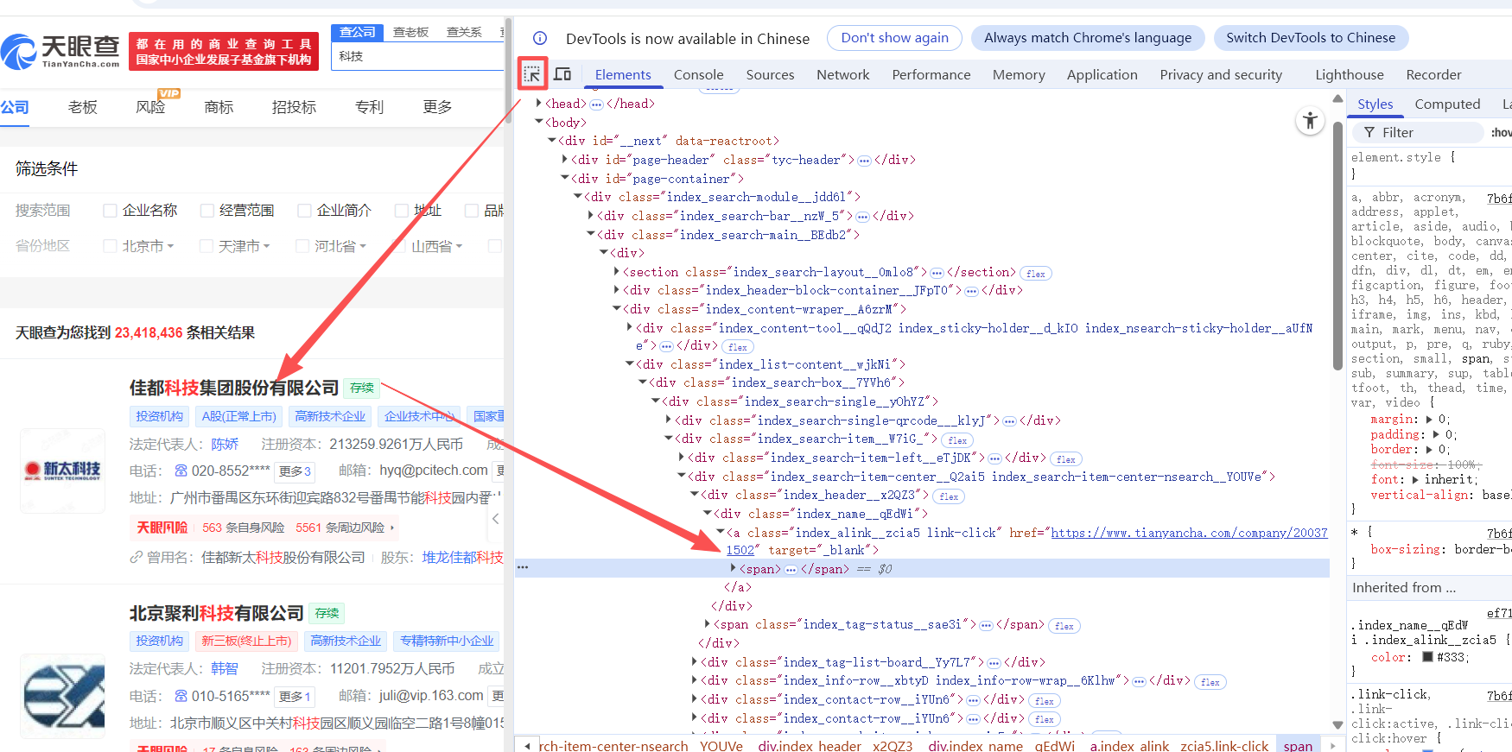Click the arrow after 5561 条周边风险
This screenshot has width=1512, height=752.
coord(392,528)
